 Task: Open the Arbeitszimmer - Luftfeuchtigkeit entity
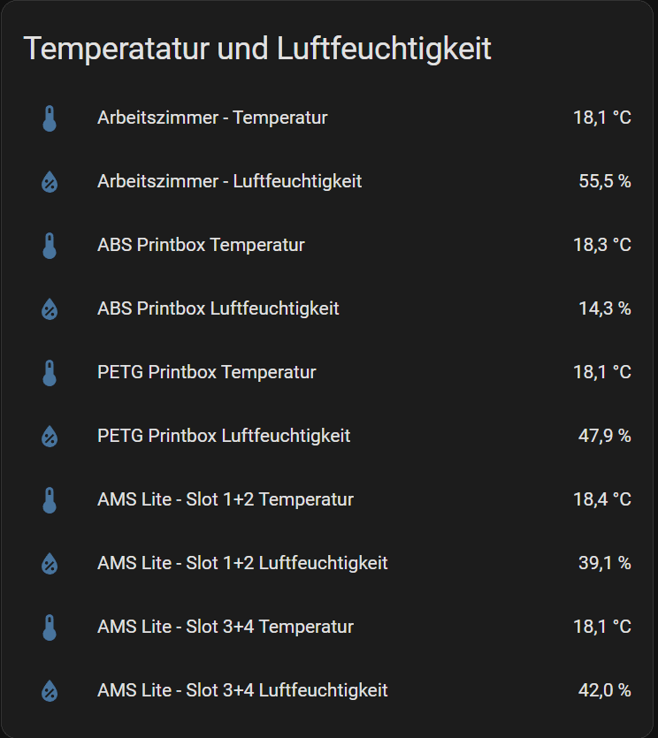[229, 181]
